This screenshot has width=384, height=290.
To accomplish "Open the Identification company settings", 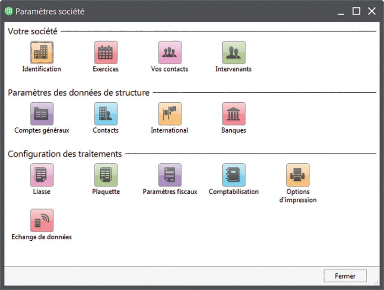I will click(42, 52).
